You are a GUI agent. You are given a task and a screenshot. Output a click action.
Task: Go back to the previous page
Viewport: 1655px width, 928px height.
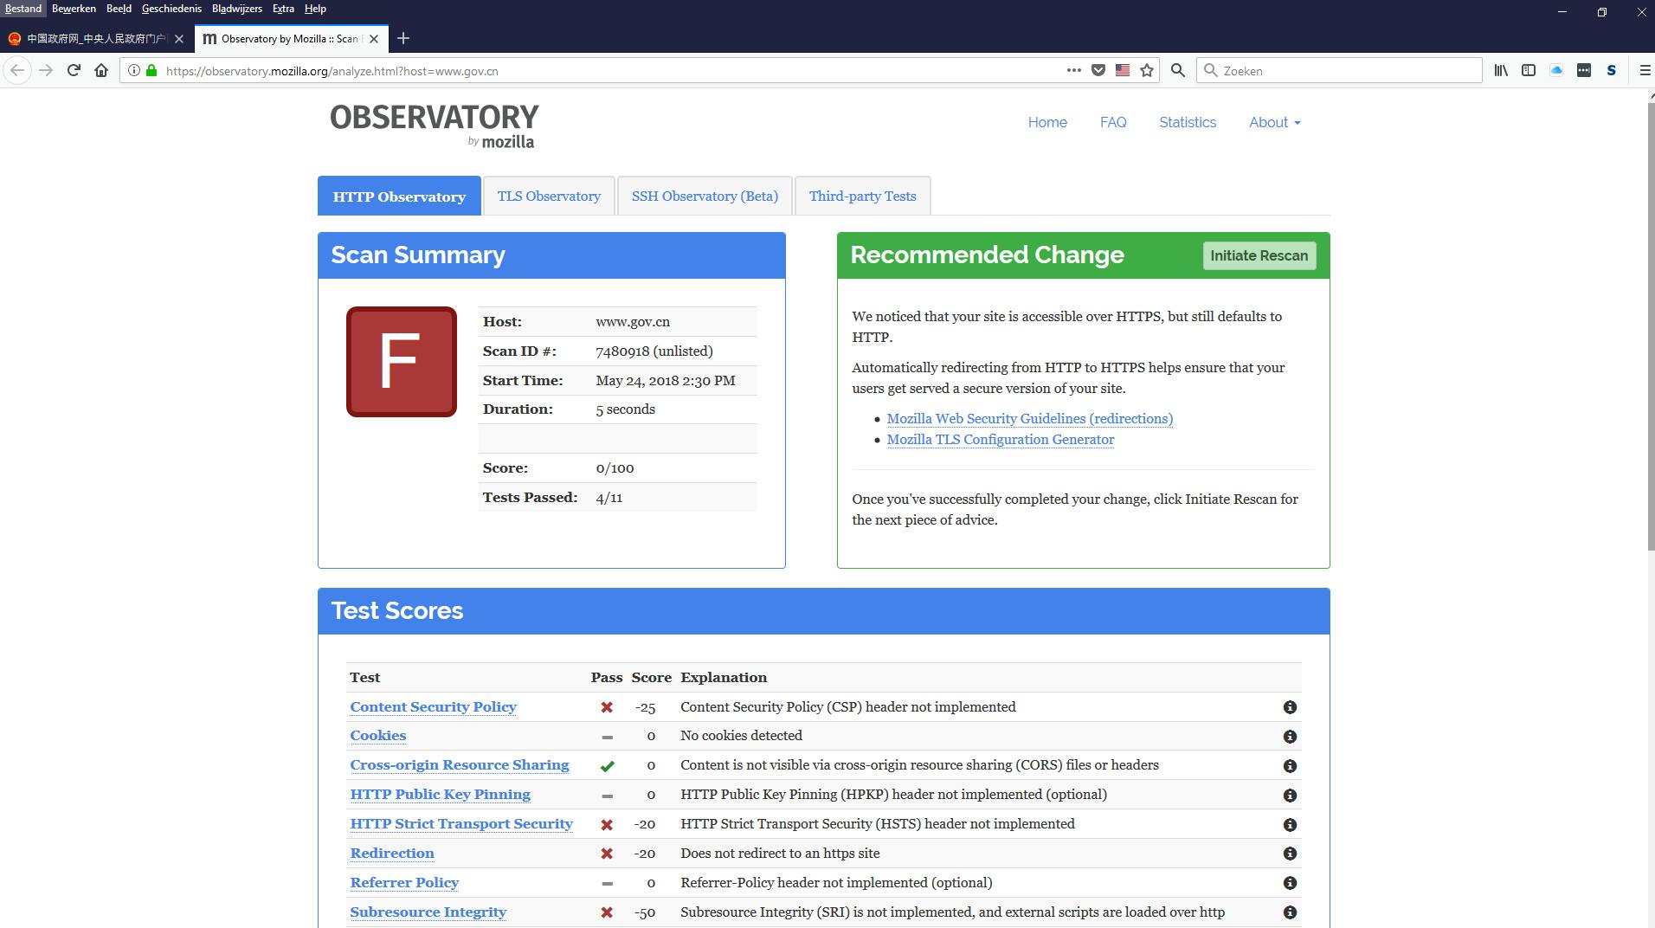[17, 71]
